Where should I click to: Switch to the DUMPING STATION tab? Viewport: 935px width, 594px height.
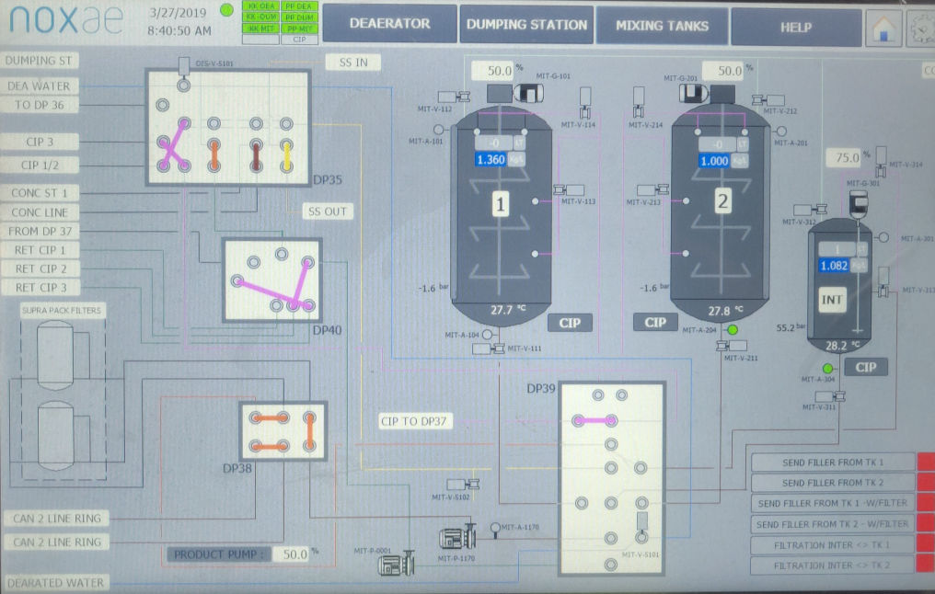[x=526, y=25]
